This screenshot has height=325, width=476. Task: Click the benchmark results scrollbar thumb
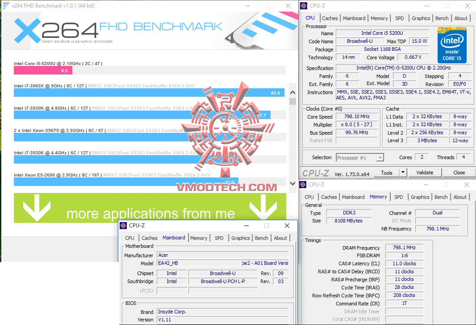coord(292,101)
